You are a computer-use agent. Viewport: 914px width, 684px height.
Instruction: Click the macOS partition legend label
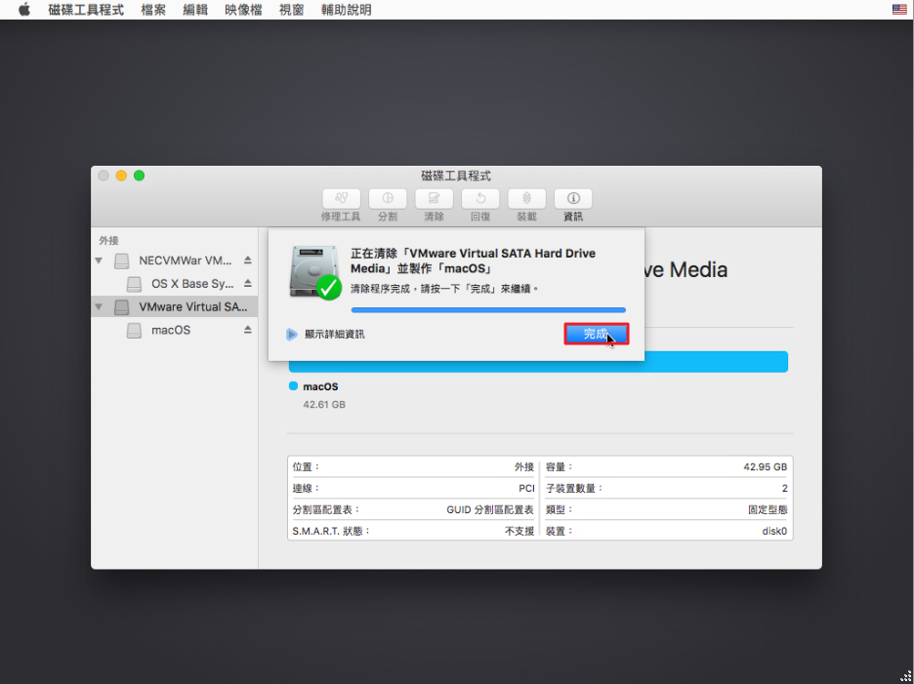[x=320, y=386]
